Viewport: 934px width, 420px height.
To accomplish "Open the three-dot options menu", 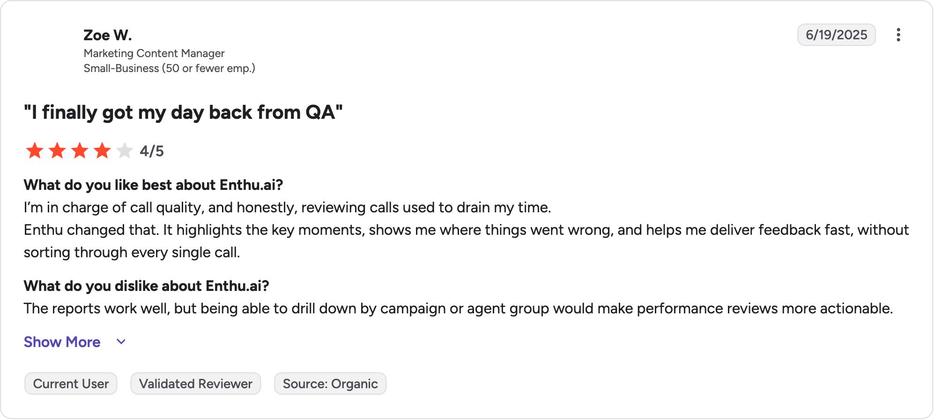I will (898, 35).
